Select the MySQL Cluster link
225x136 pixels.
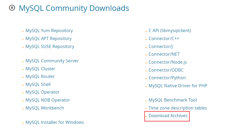tap(40, 69)
